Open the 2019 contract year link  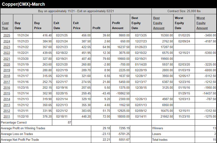tap(7, 70)
